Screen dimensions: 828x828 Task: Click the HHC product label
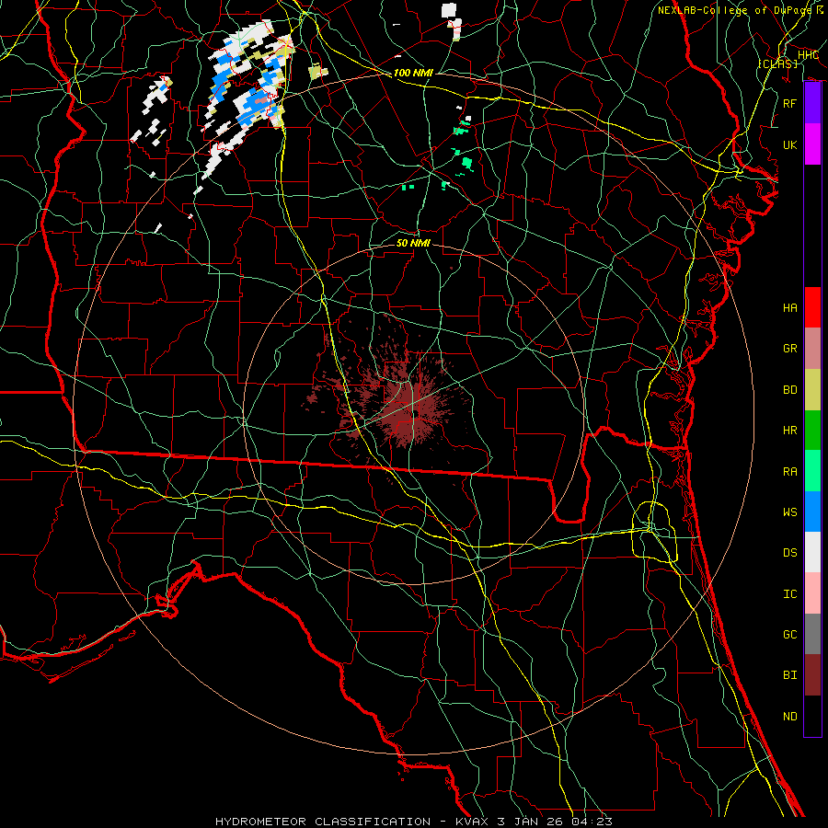tap(808, 54)
